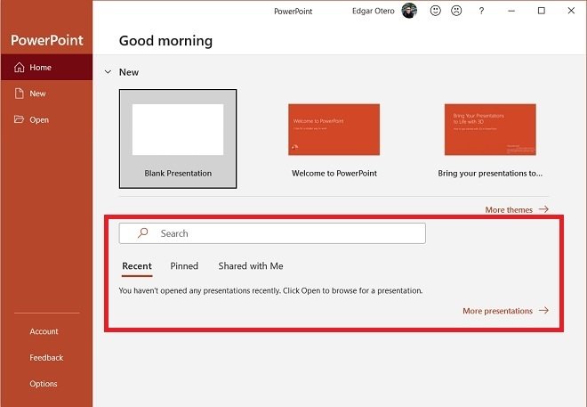Open PowerPoint Options
The height and width of the screenshot is (407, 587).
click(44, 384)
